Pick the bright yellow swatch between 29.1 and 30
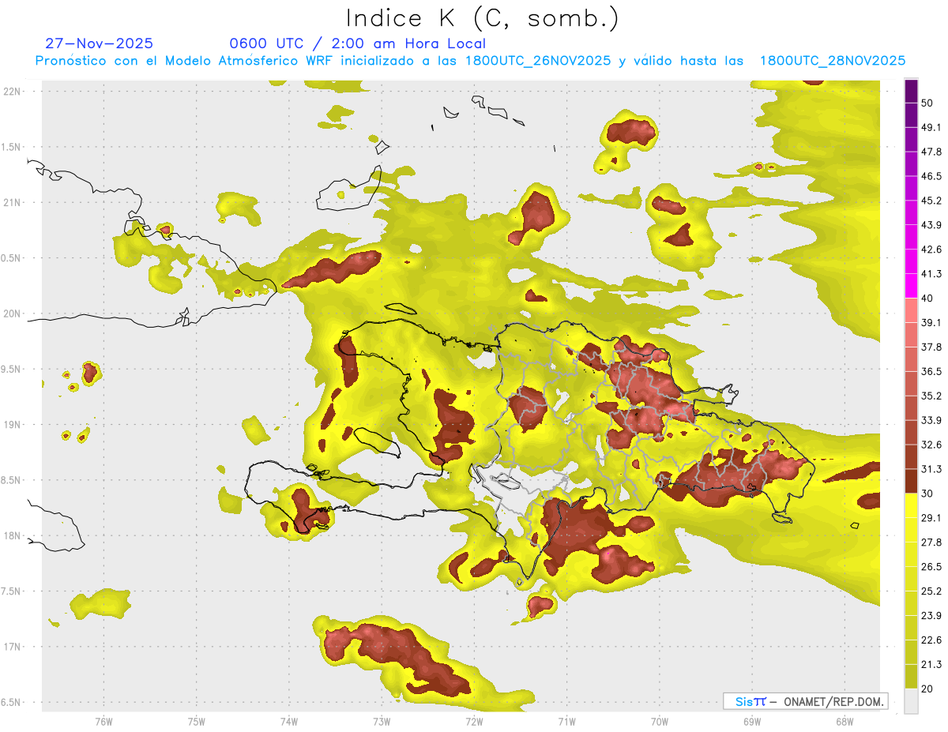 coord(911,505)
